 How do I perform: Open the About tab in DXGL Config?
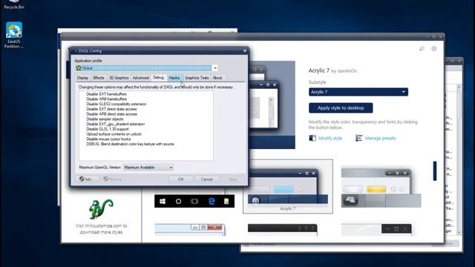[x=217, y=78]
